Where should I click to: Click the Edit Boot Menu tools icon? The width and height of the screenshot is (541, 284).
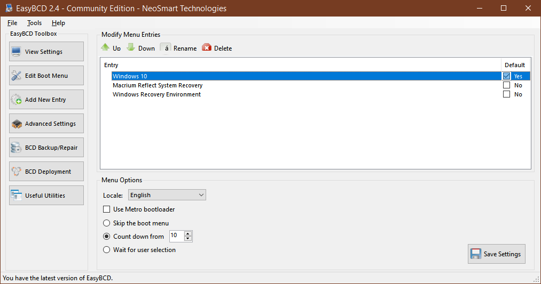point(16,75)
